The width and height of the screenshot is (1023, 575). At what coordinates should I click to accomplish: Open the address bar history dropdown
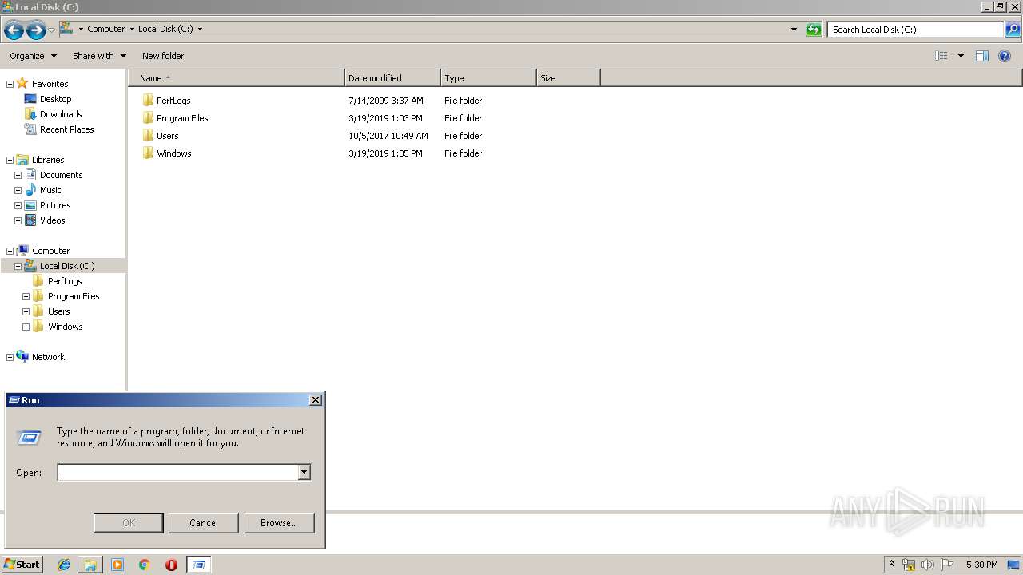click(x=794, y=30)
